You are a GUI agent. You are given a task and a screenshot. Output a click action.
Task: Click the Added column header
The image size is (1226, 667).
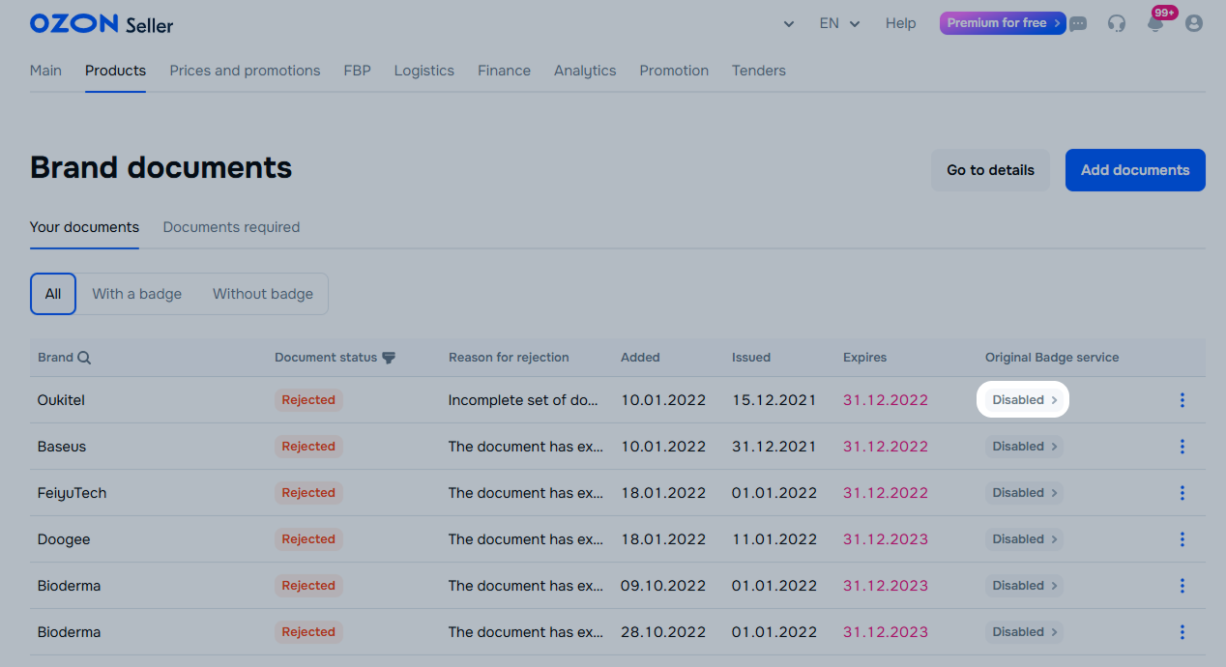point(640,358)
